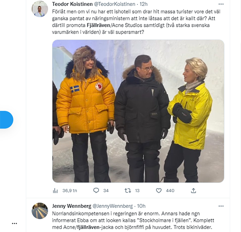The height and width of the screenshot is (232, 241).
Task: Click the reply speech bubble icon
Action: pyautogui.click(x=96, y=191)
